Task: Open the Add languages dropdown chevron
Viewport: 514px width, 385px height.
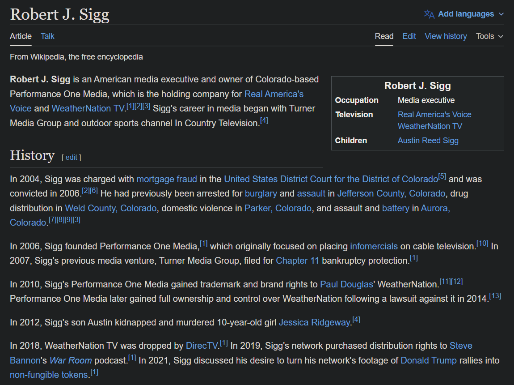Action: click(x=501, y=14)
